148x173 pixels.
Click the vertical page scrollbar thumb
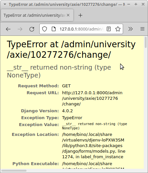(146, 42)
